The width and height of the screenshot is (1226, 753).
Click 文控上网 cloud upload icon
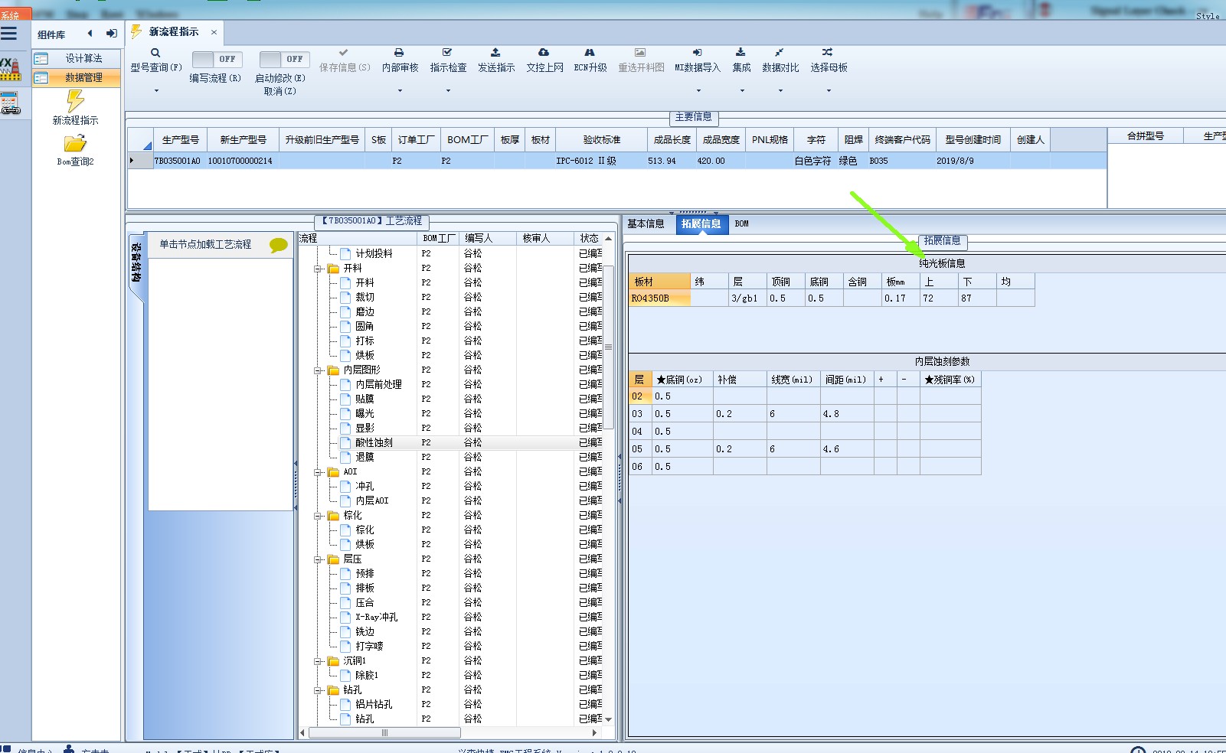544,53
